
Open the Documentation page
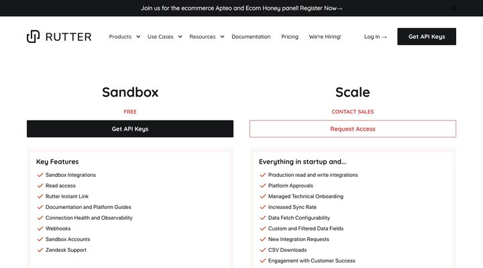pyautogui.click(x=251, y=37)
